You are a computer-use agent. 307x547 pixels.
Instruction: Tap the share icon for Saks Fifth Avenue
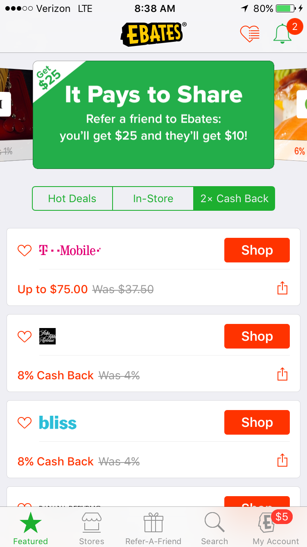point(282,375)
